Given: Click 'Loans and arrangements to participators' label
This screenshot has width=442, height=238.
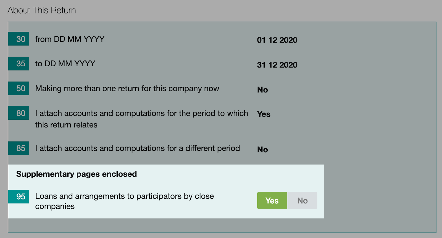Looking at the screenshot, I should pyautogui.click(x=124, y=196).
